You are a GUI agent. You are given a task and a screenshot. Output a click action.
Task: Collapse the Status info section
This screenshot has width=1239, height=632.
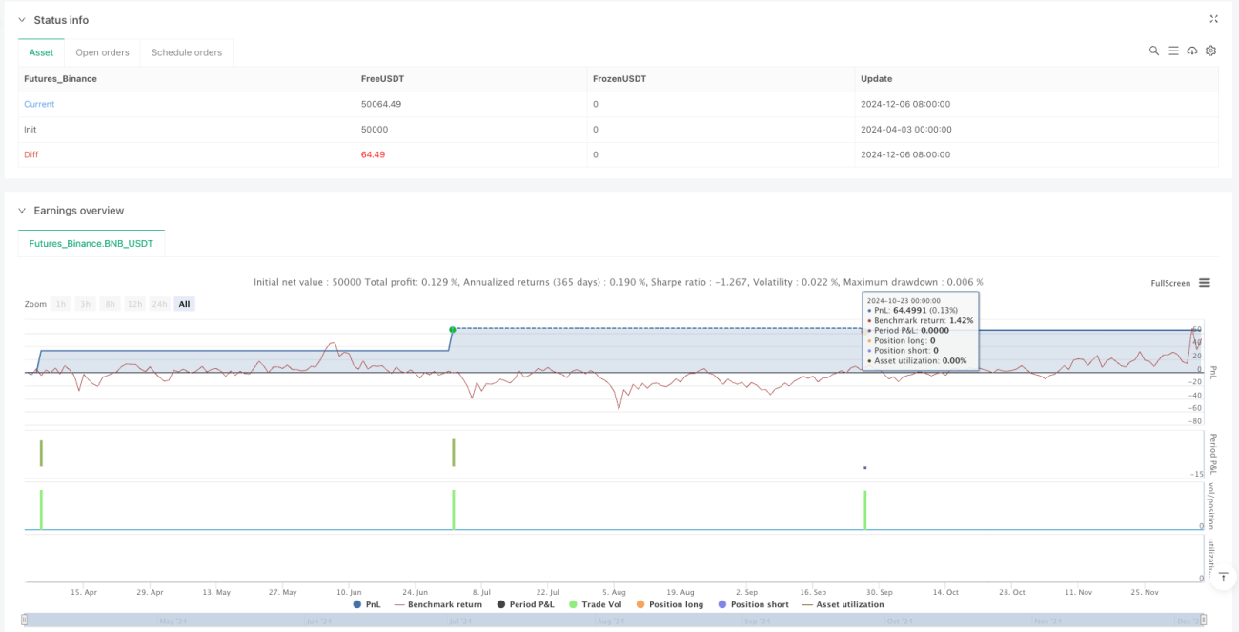(x=22, y=20)
